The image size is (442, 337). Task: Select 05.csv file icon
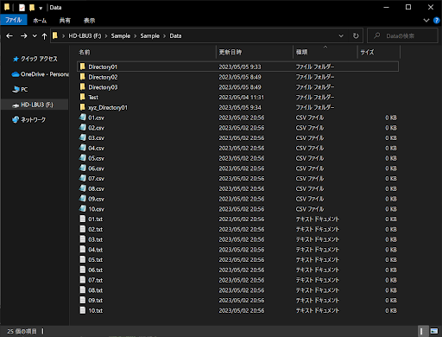pos(83,158)
